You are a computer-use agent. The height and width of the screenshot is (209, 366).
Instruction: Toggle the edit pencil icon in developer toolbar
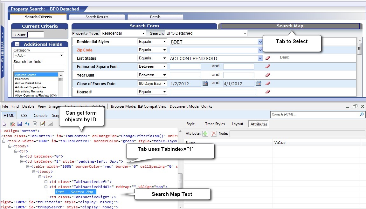pyautogui.click(x=43, y=124)
